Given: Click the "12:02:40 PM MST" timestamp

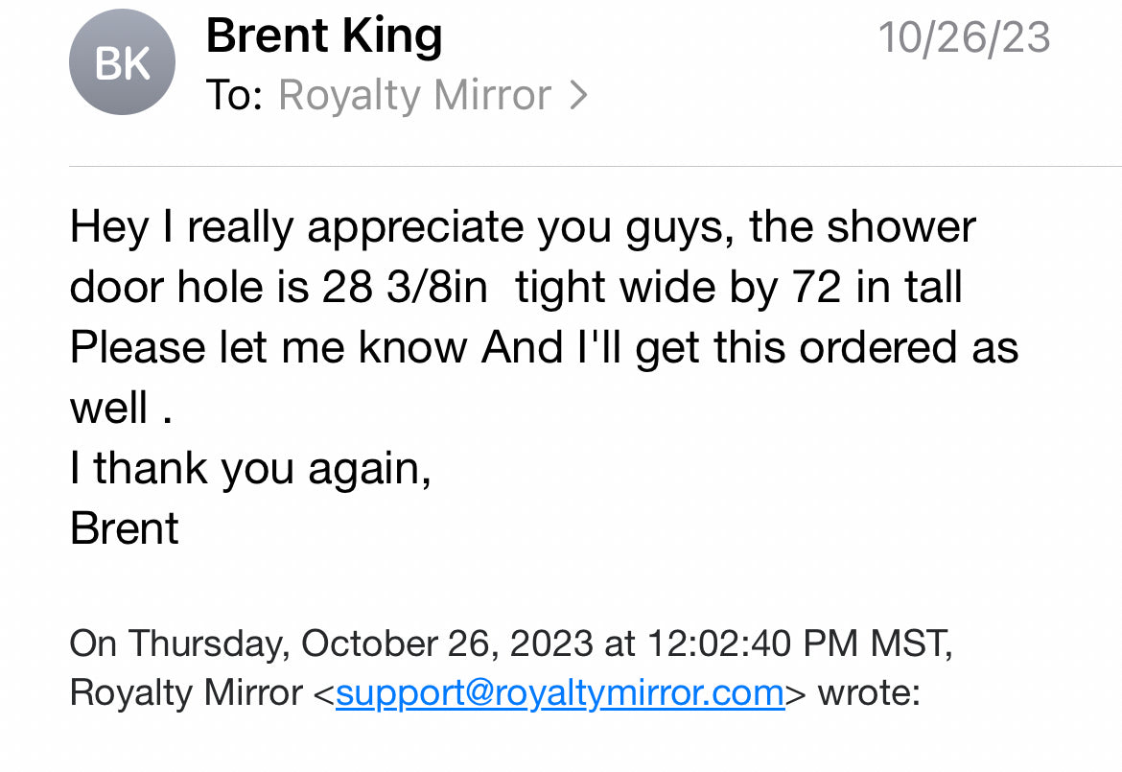Looking at the screenshot, I should point(799,643).
